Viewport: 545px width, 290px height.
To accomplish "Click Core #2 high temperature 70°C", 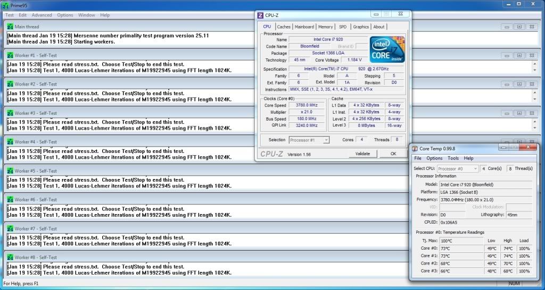I will click(x=508, y=263).
